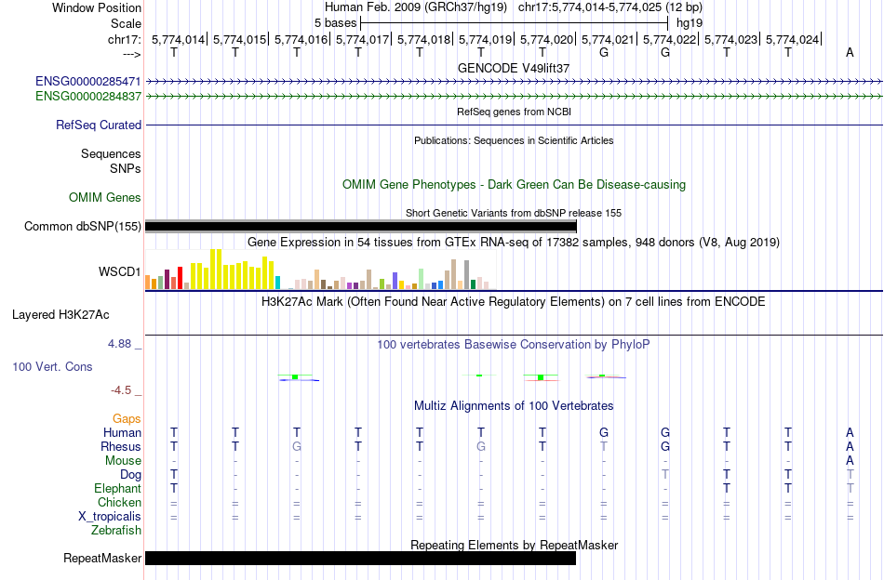Image resolution: width=884 pixels, height=580 pixels.
Task: Click the Human Feb. 2009 (GRCh37/hg19) assembly text
Action: (x=416, y=7)
